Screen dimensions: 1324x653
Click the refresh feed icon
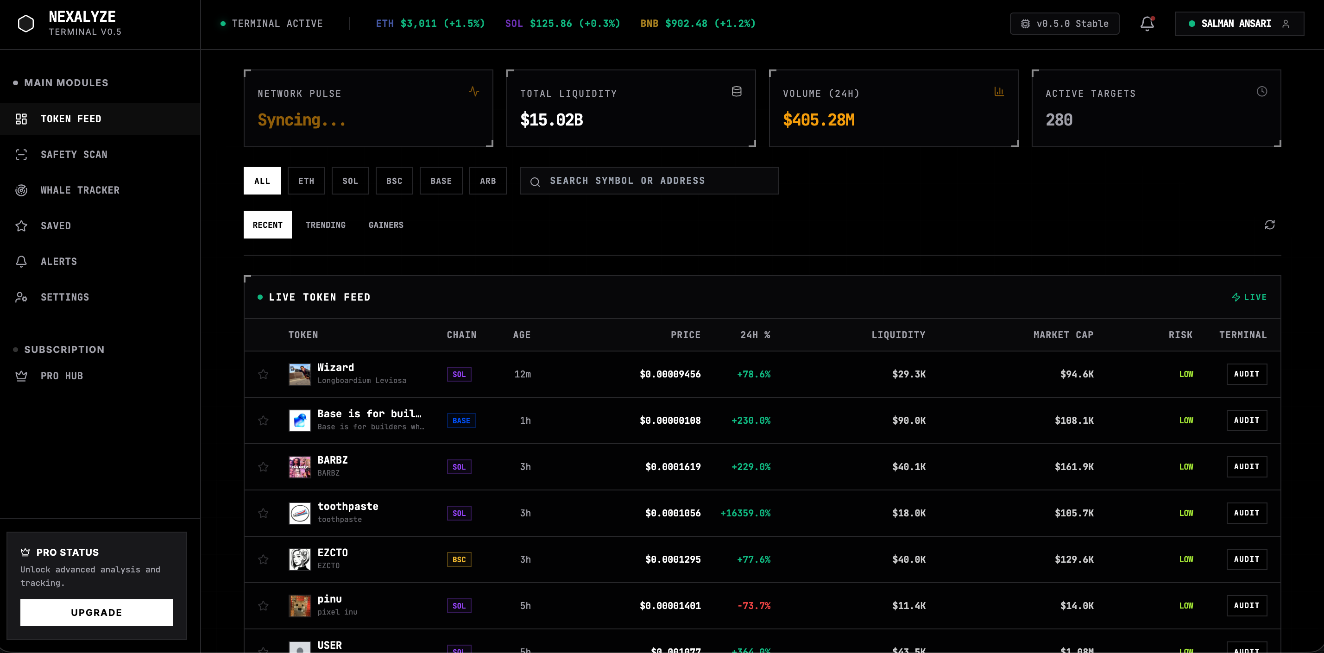1269,225
